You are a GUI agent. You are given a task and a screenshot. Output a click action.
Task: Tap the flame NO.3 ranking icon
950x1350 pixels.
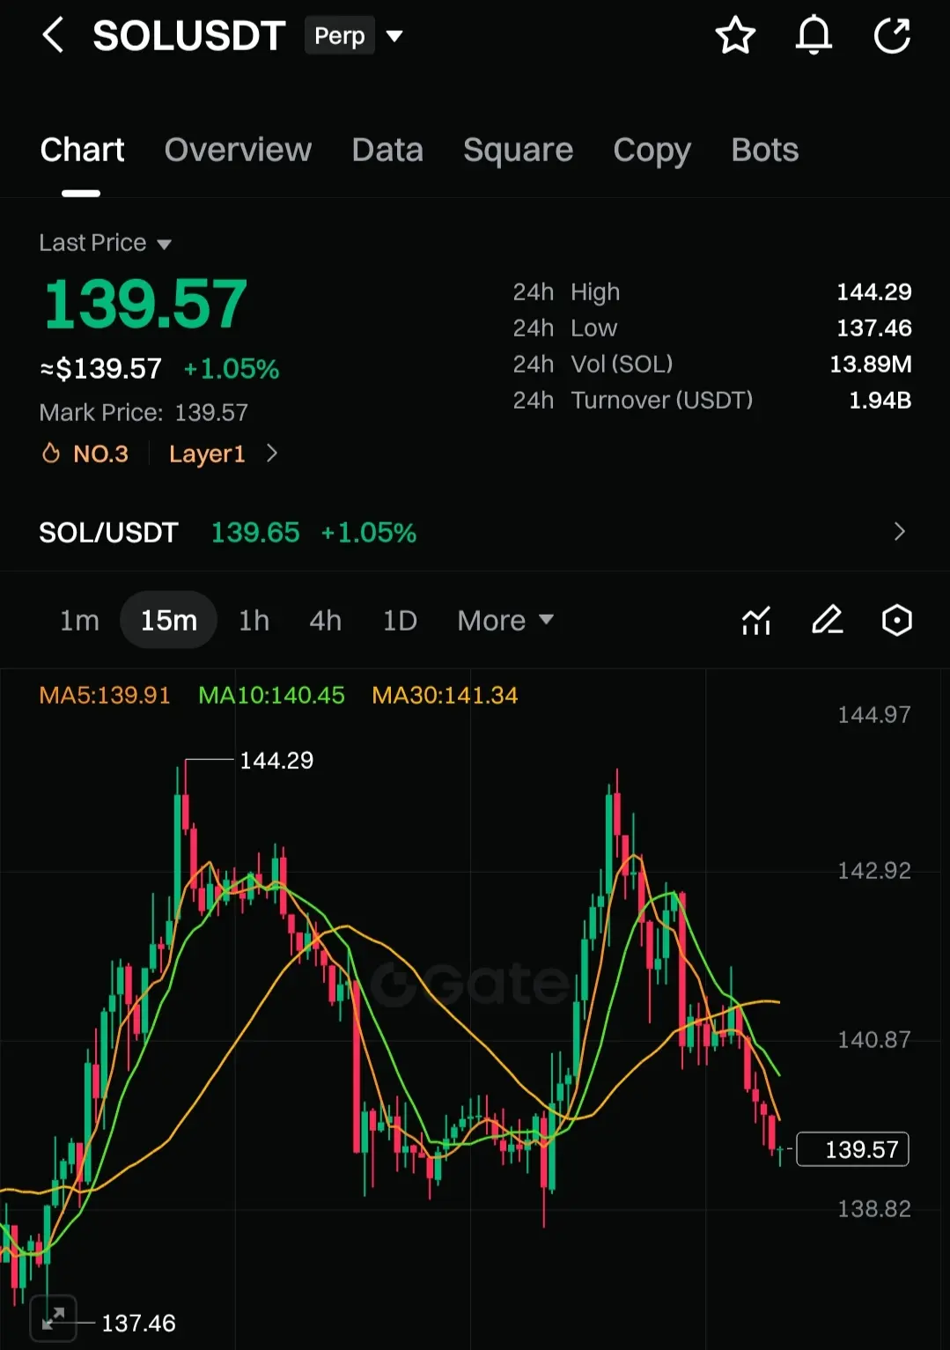[51, 454]
